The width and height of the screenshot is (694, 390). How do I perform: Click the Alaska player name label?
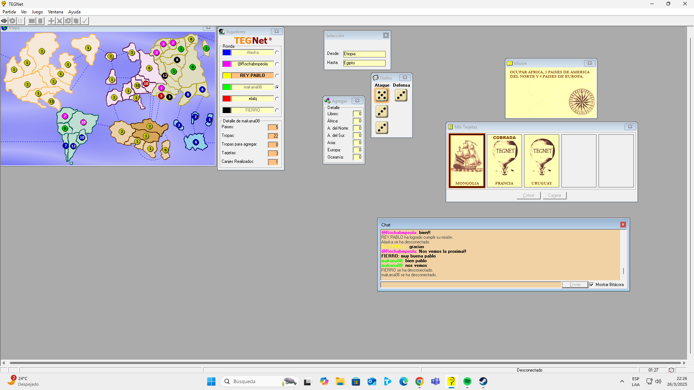tap(252, 52)
